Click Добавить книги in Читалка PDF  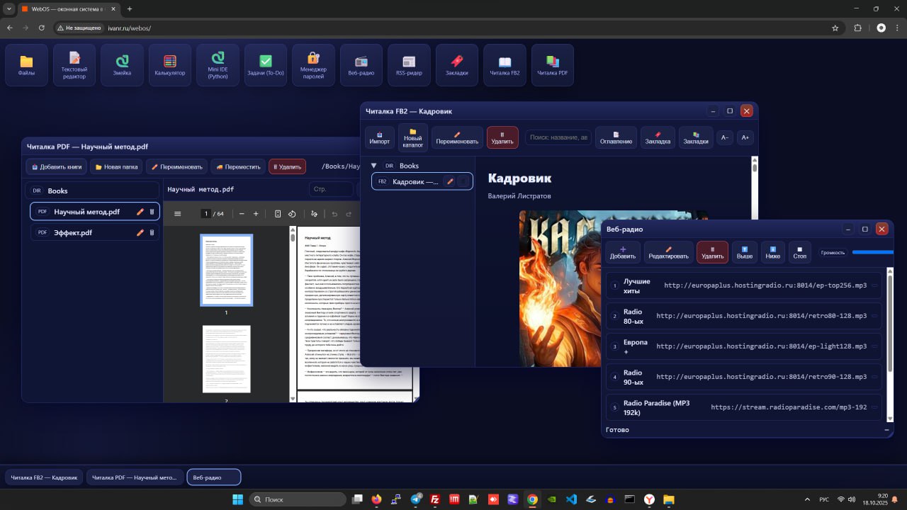click(56, 166)
